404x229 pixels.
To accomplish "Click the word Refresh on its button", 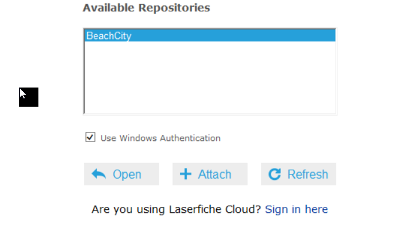I will coord(307,174).
